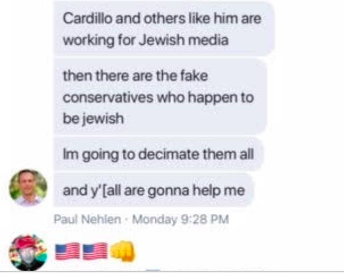Click the word "decimate" in the third bubble
344x273 pixels.
click(x=169, y=154)
